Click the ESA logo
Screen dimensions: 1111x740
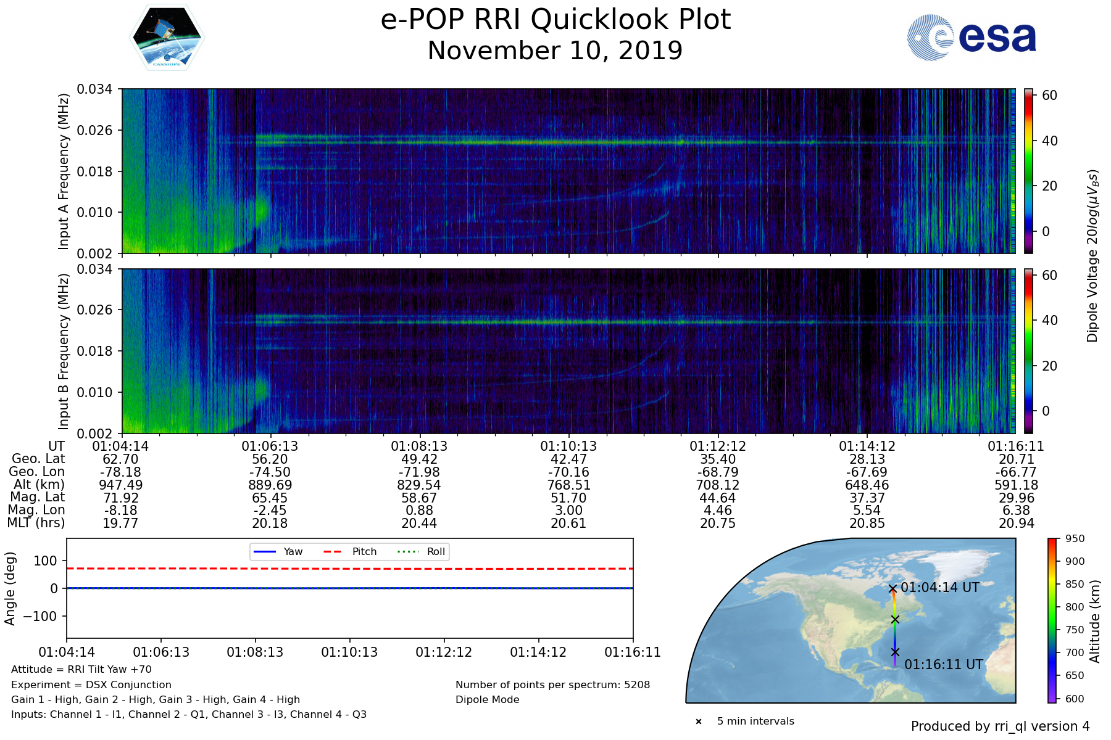(x=972, y=38)
